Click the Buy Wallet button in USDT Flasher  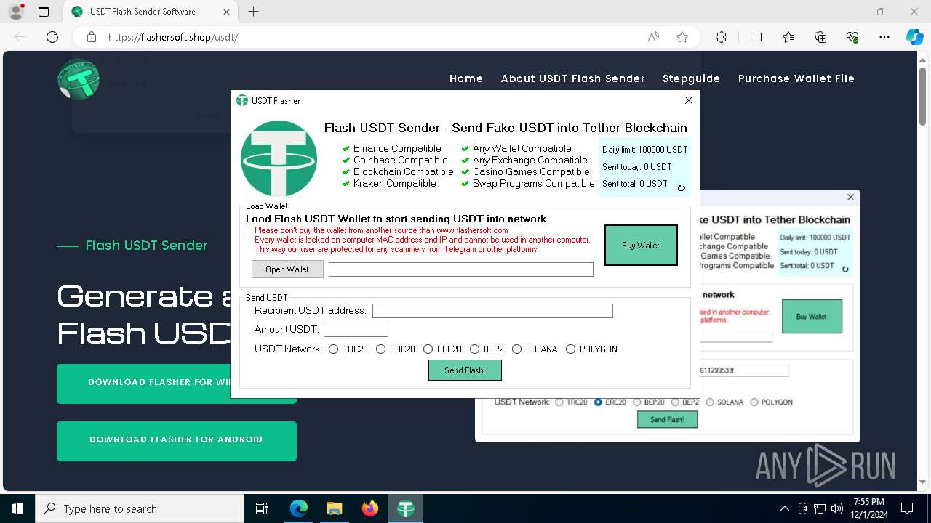(x=641, y=245)
